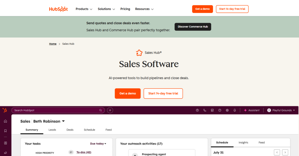Open the Assistant sparkle button
This screenshot has width=299, height=156.
[x=252, y=110]
